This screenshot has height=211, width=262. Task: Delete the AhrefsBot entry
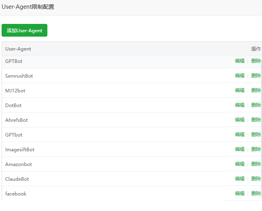[x=256, y=119]
